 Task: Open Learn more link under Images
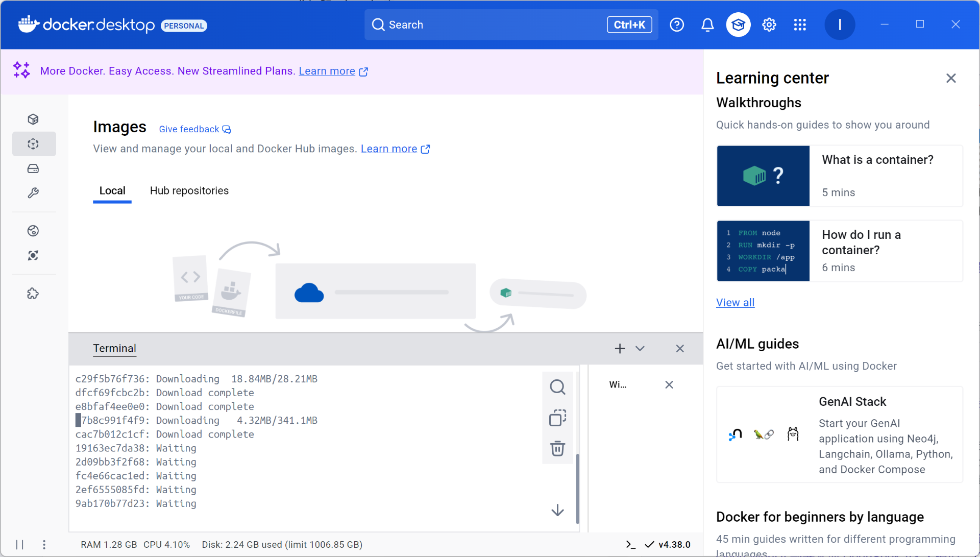(x=395, y=149)
